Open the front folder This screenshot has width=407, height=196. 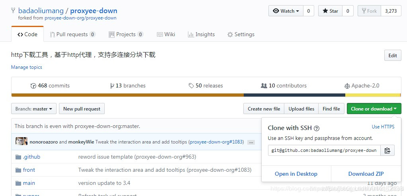(29, 170)
